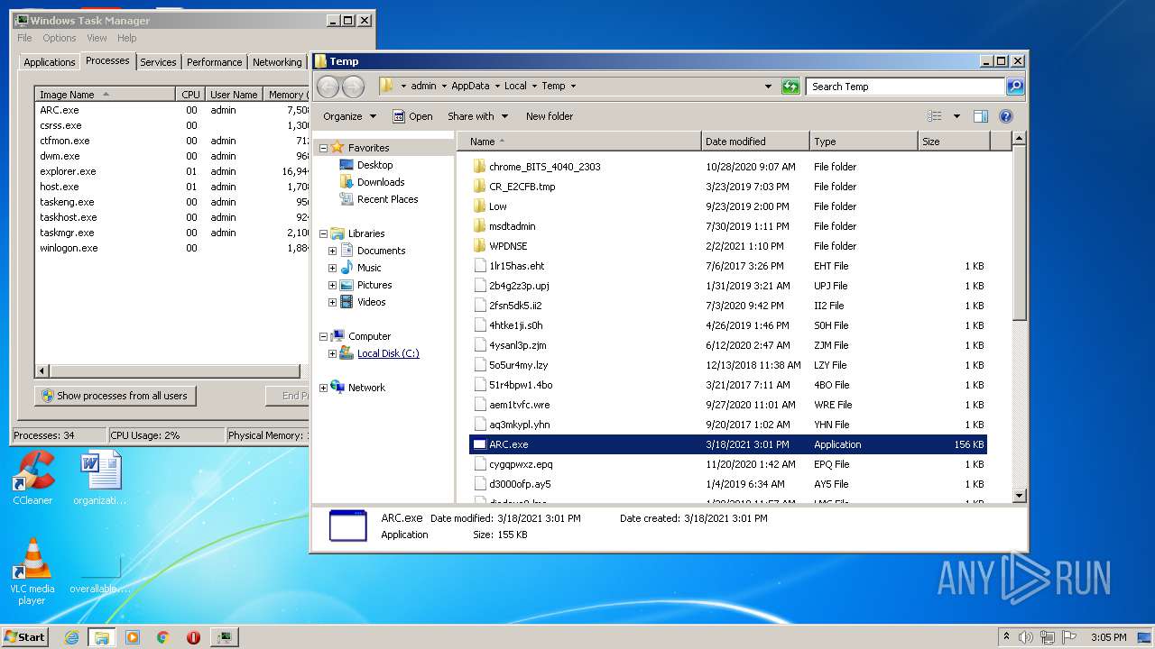This screenshot has height=649, width=1155.
Task: Open Downloads in Favorites
Action: [372, 182]
